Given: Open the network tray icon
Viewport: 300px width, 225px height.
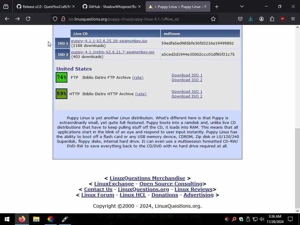Looking at the screenshot, I should [x=255, y=219].
